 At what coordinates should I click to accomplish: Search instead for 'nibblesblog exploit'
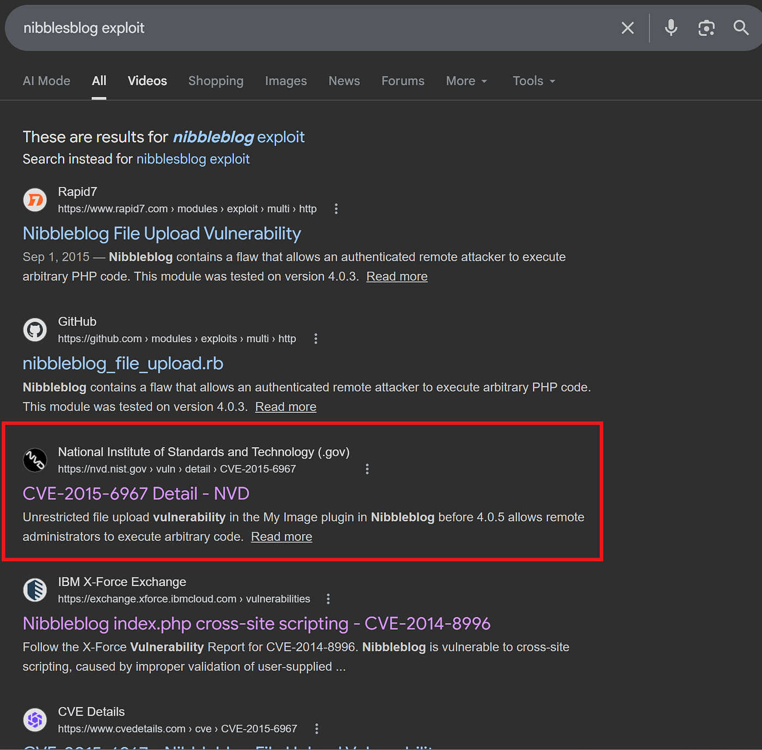[x=193, y=159]
